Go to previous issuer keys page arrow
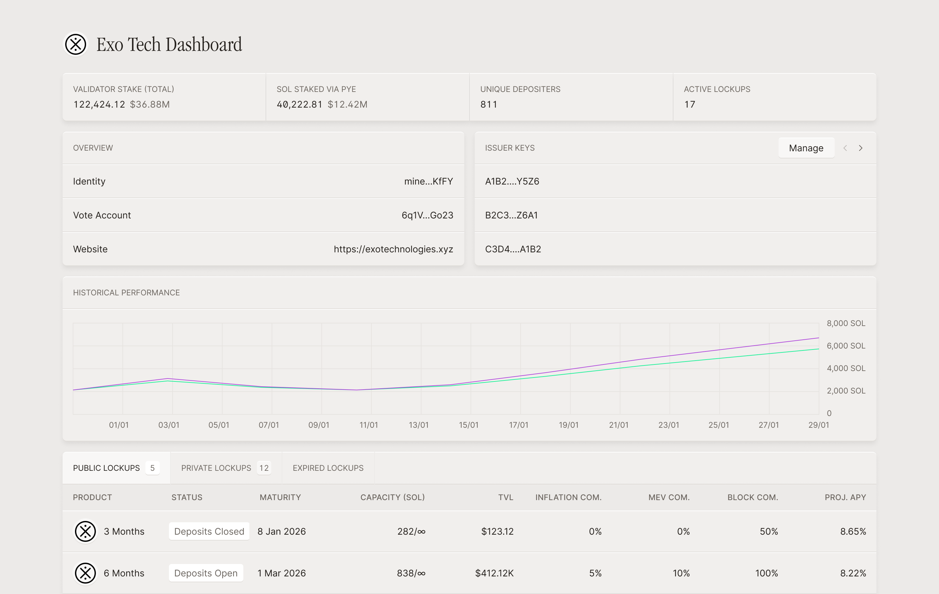 pos(845,148)
